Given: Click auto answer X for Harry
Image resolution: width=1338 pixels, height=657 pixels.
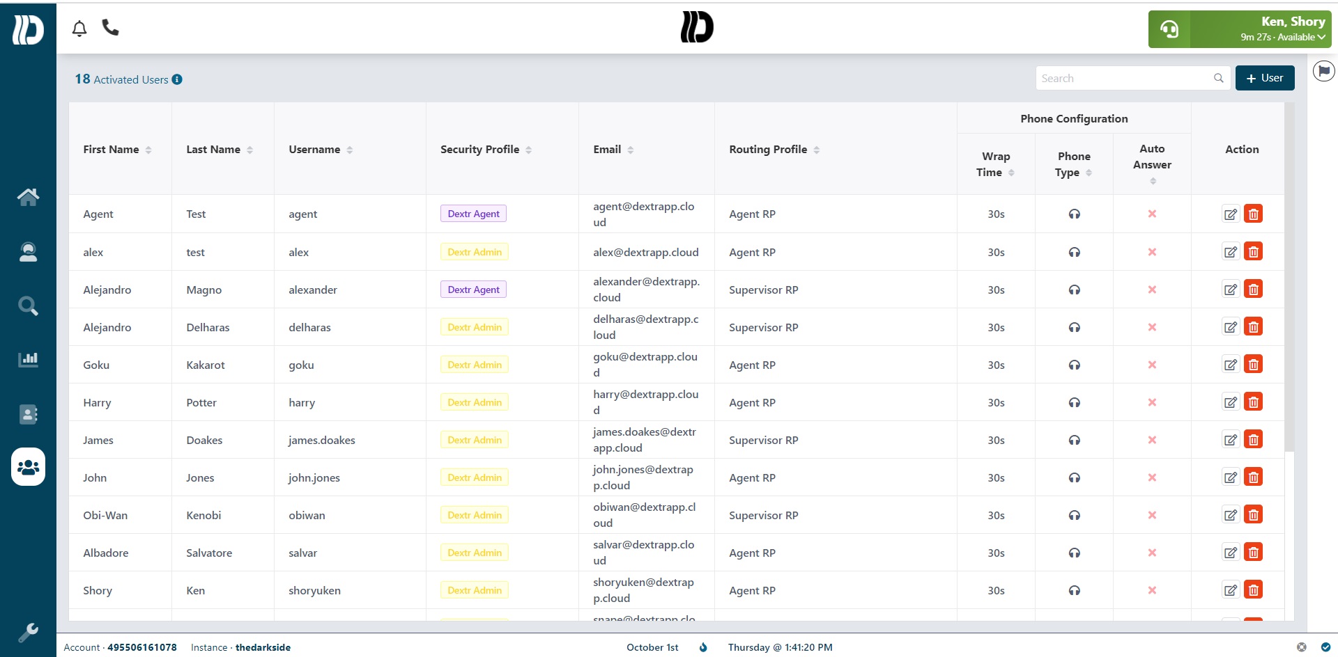Looking at the screenshot, I should point(1152,402).
